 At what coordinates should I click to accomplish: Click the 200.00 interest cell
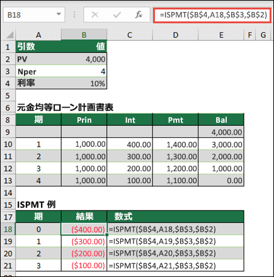point(130,168)
